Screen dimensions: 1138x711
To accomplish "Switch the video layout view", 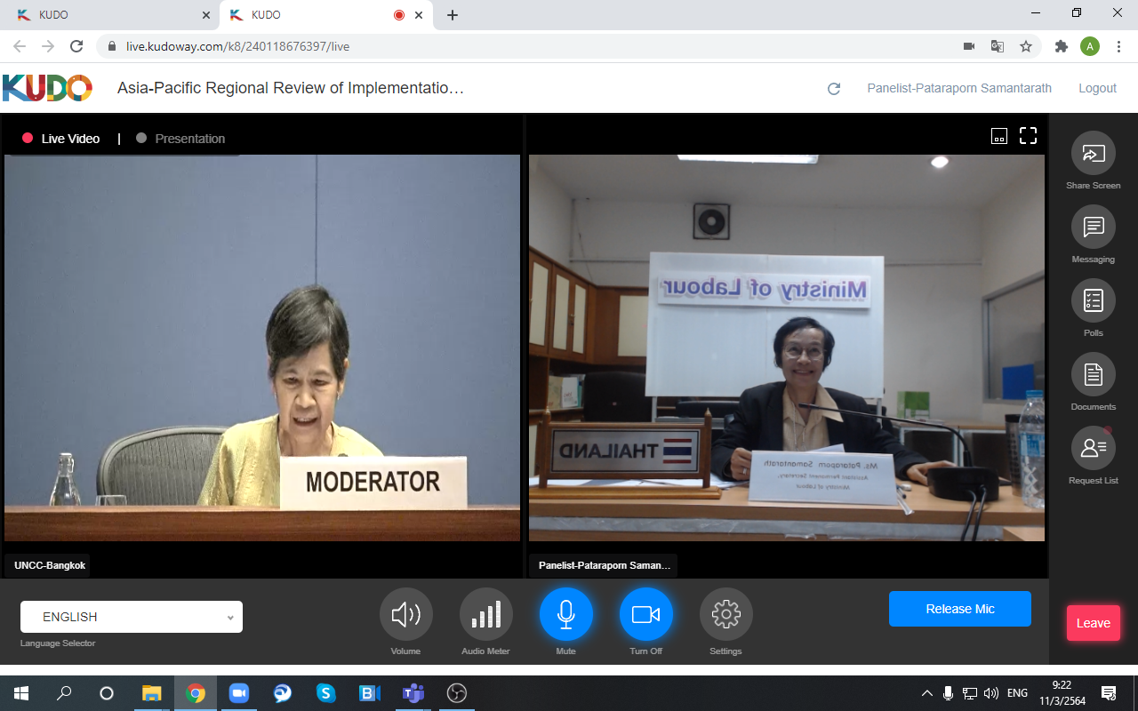I will pos(999,136).
